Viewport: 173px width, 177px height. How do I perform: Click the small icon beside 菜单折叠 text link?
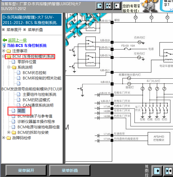(24, 30)
